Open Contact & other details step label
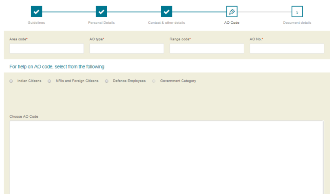 coord(166,22)
